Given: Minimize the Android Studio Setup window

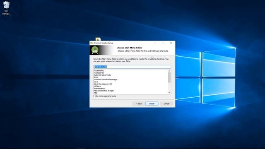Looking at the screenshot, I should 155,43.
